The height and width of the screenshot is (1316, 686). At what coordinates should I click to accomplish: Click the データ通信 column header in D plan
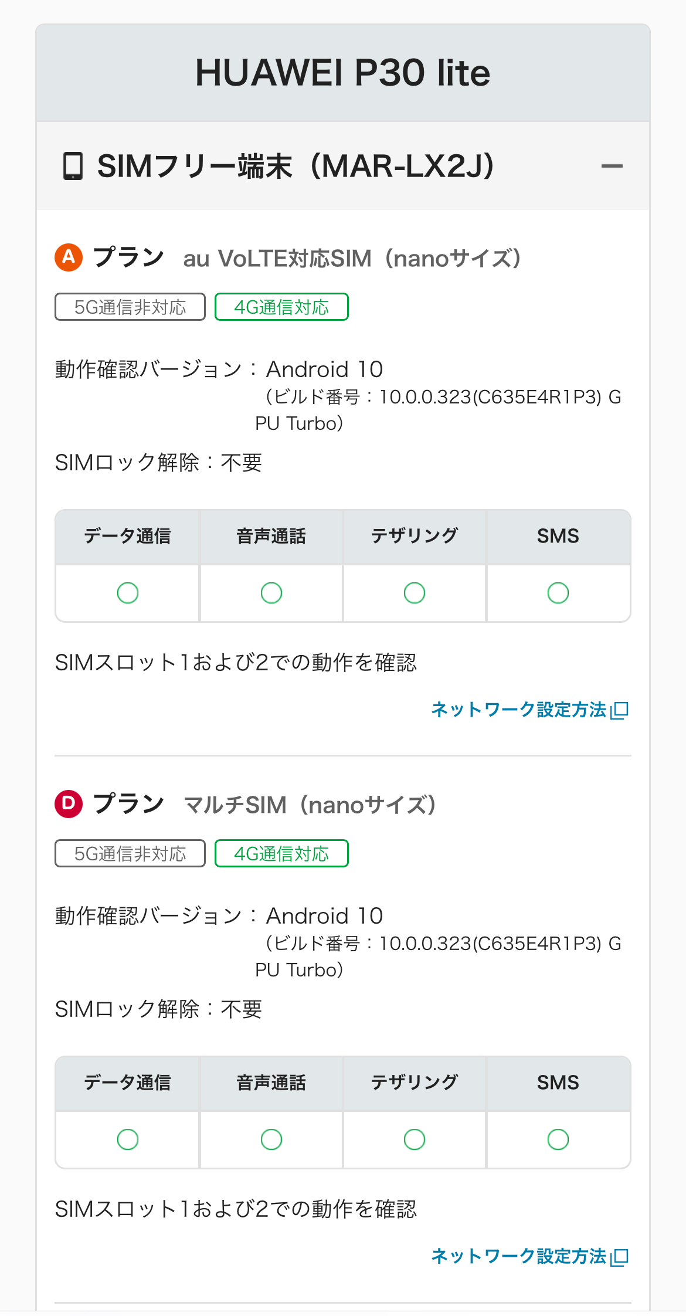click(x=128, y=1083)
